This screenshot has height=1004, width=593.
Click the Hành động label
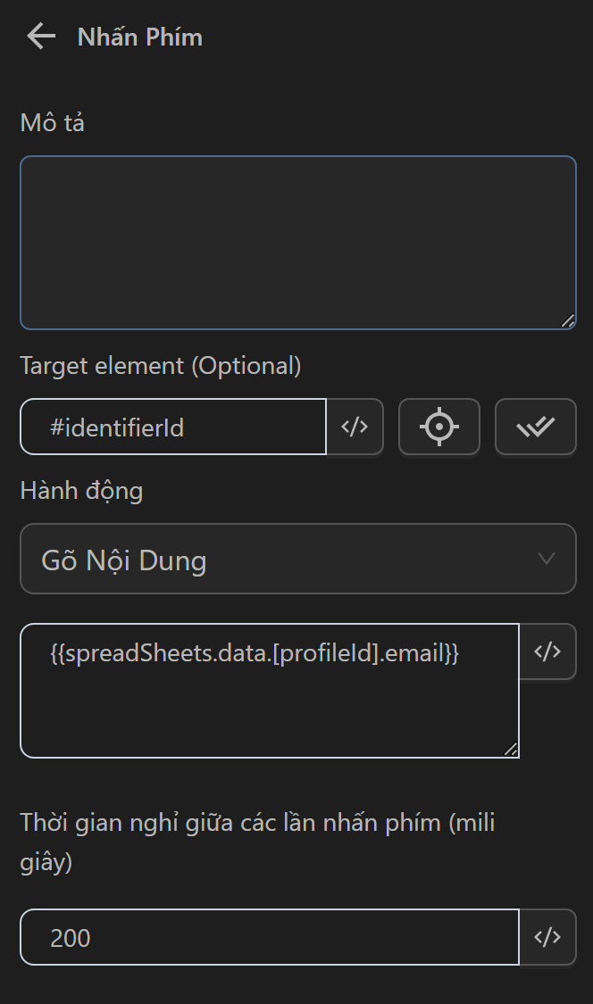coord(81,490)
